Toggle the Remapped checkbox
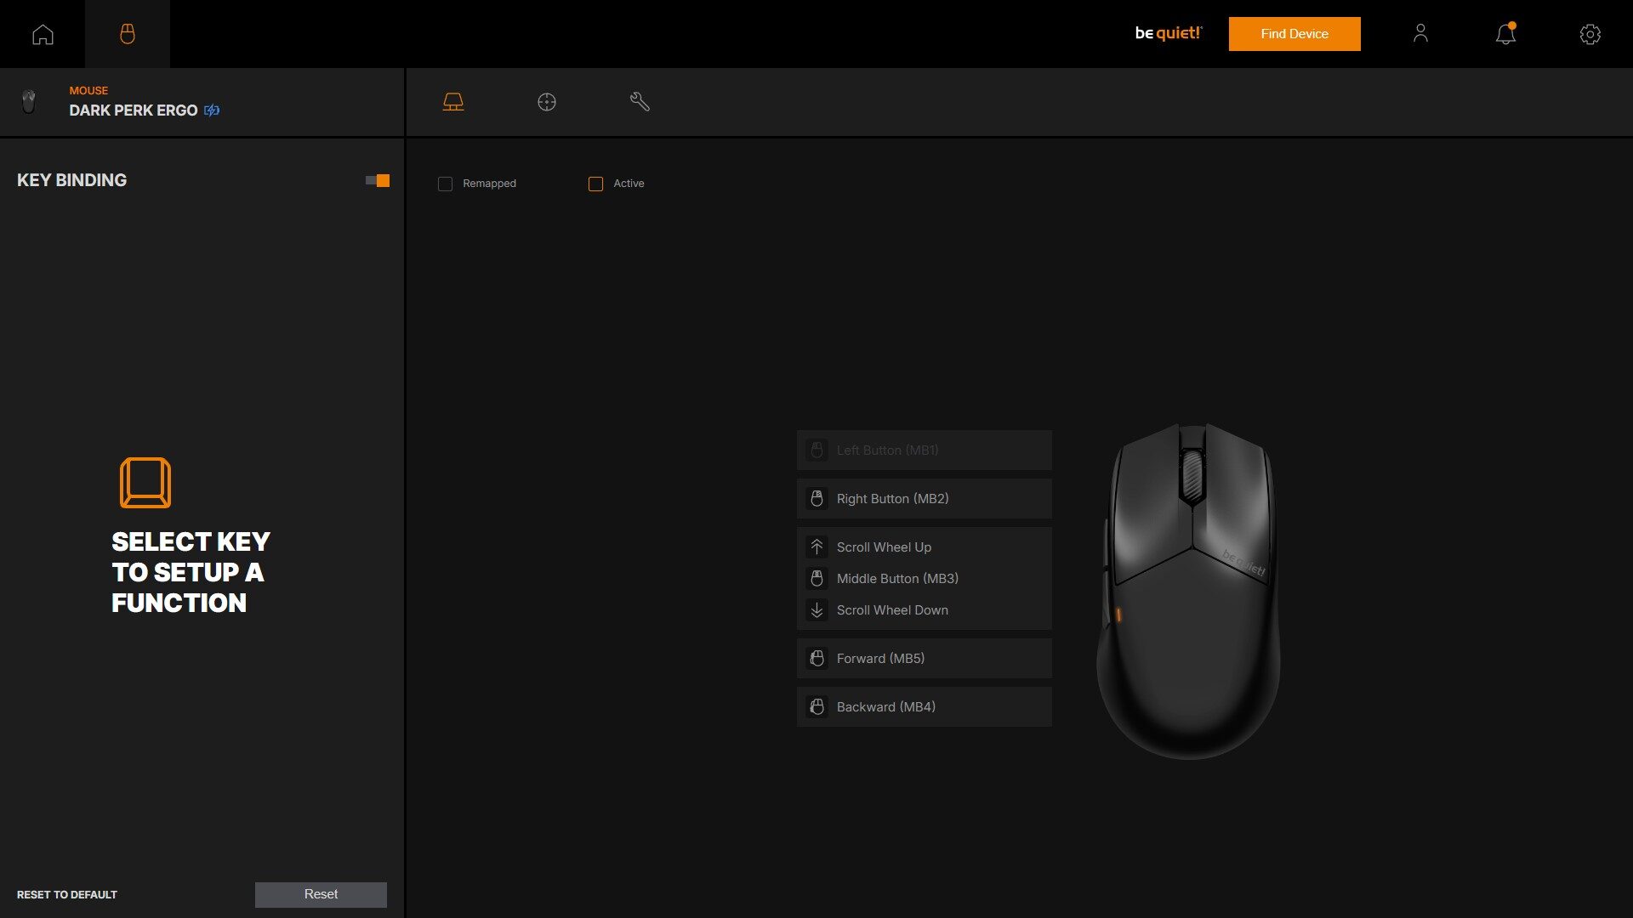Viewport: 1633px width, 918px height. click(445, 184)
